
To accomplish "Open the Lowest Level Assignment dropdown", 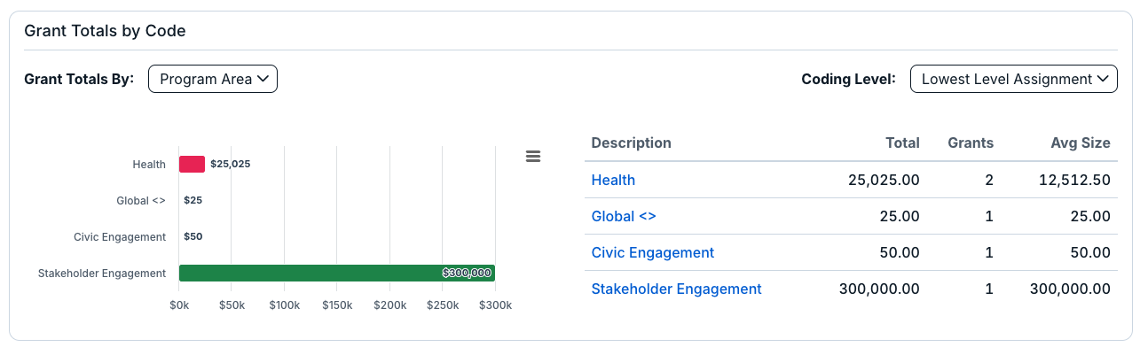I will point(1013,79).
